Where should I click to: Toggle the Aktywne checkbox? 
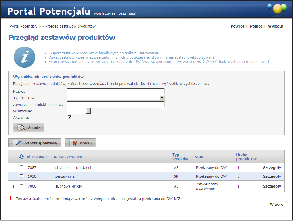(x=70, y=117)
